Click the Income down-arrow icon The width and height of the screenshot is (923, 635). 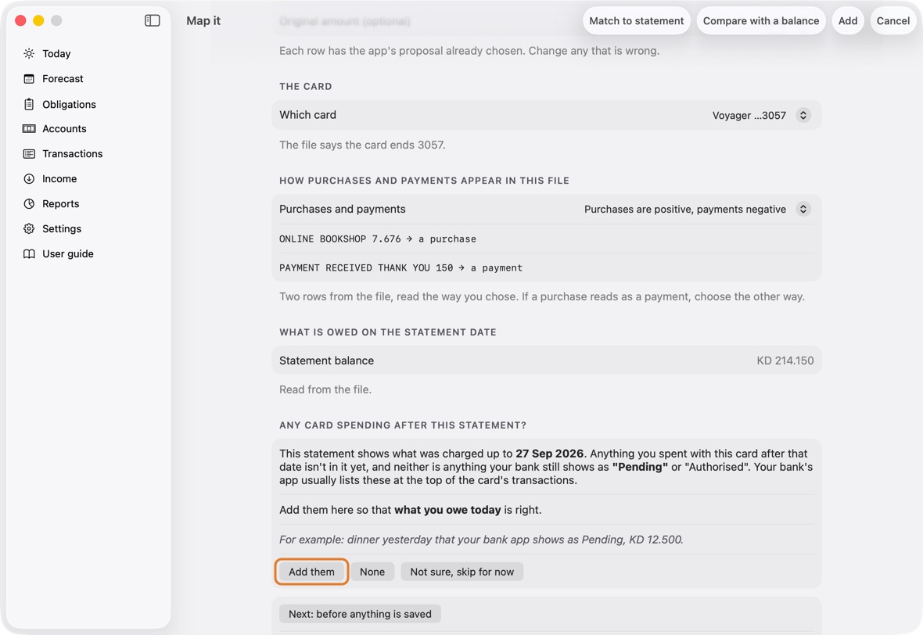(29, 179)
